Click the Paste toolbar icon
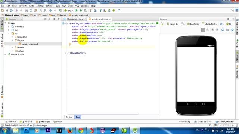The image size is (239, 134). (x=35, y=10)
